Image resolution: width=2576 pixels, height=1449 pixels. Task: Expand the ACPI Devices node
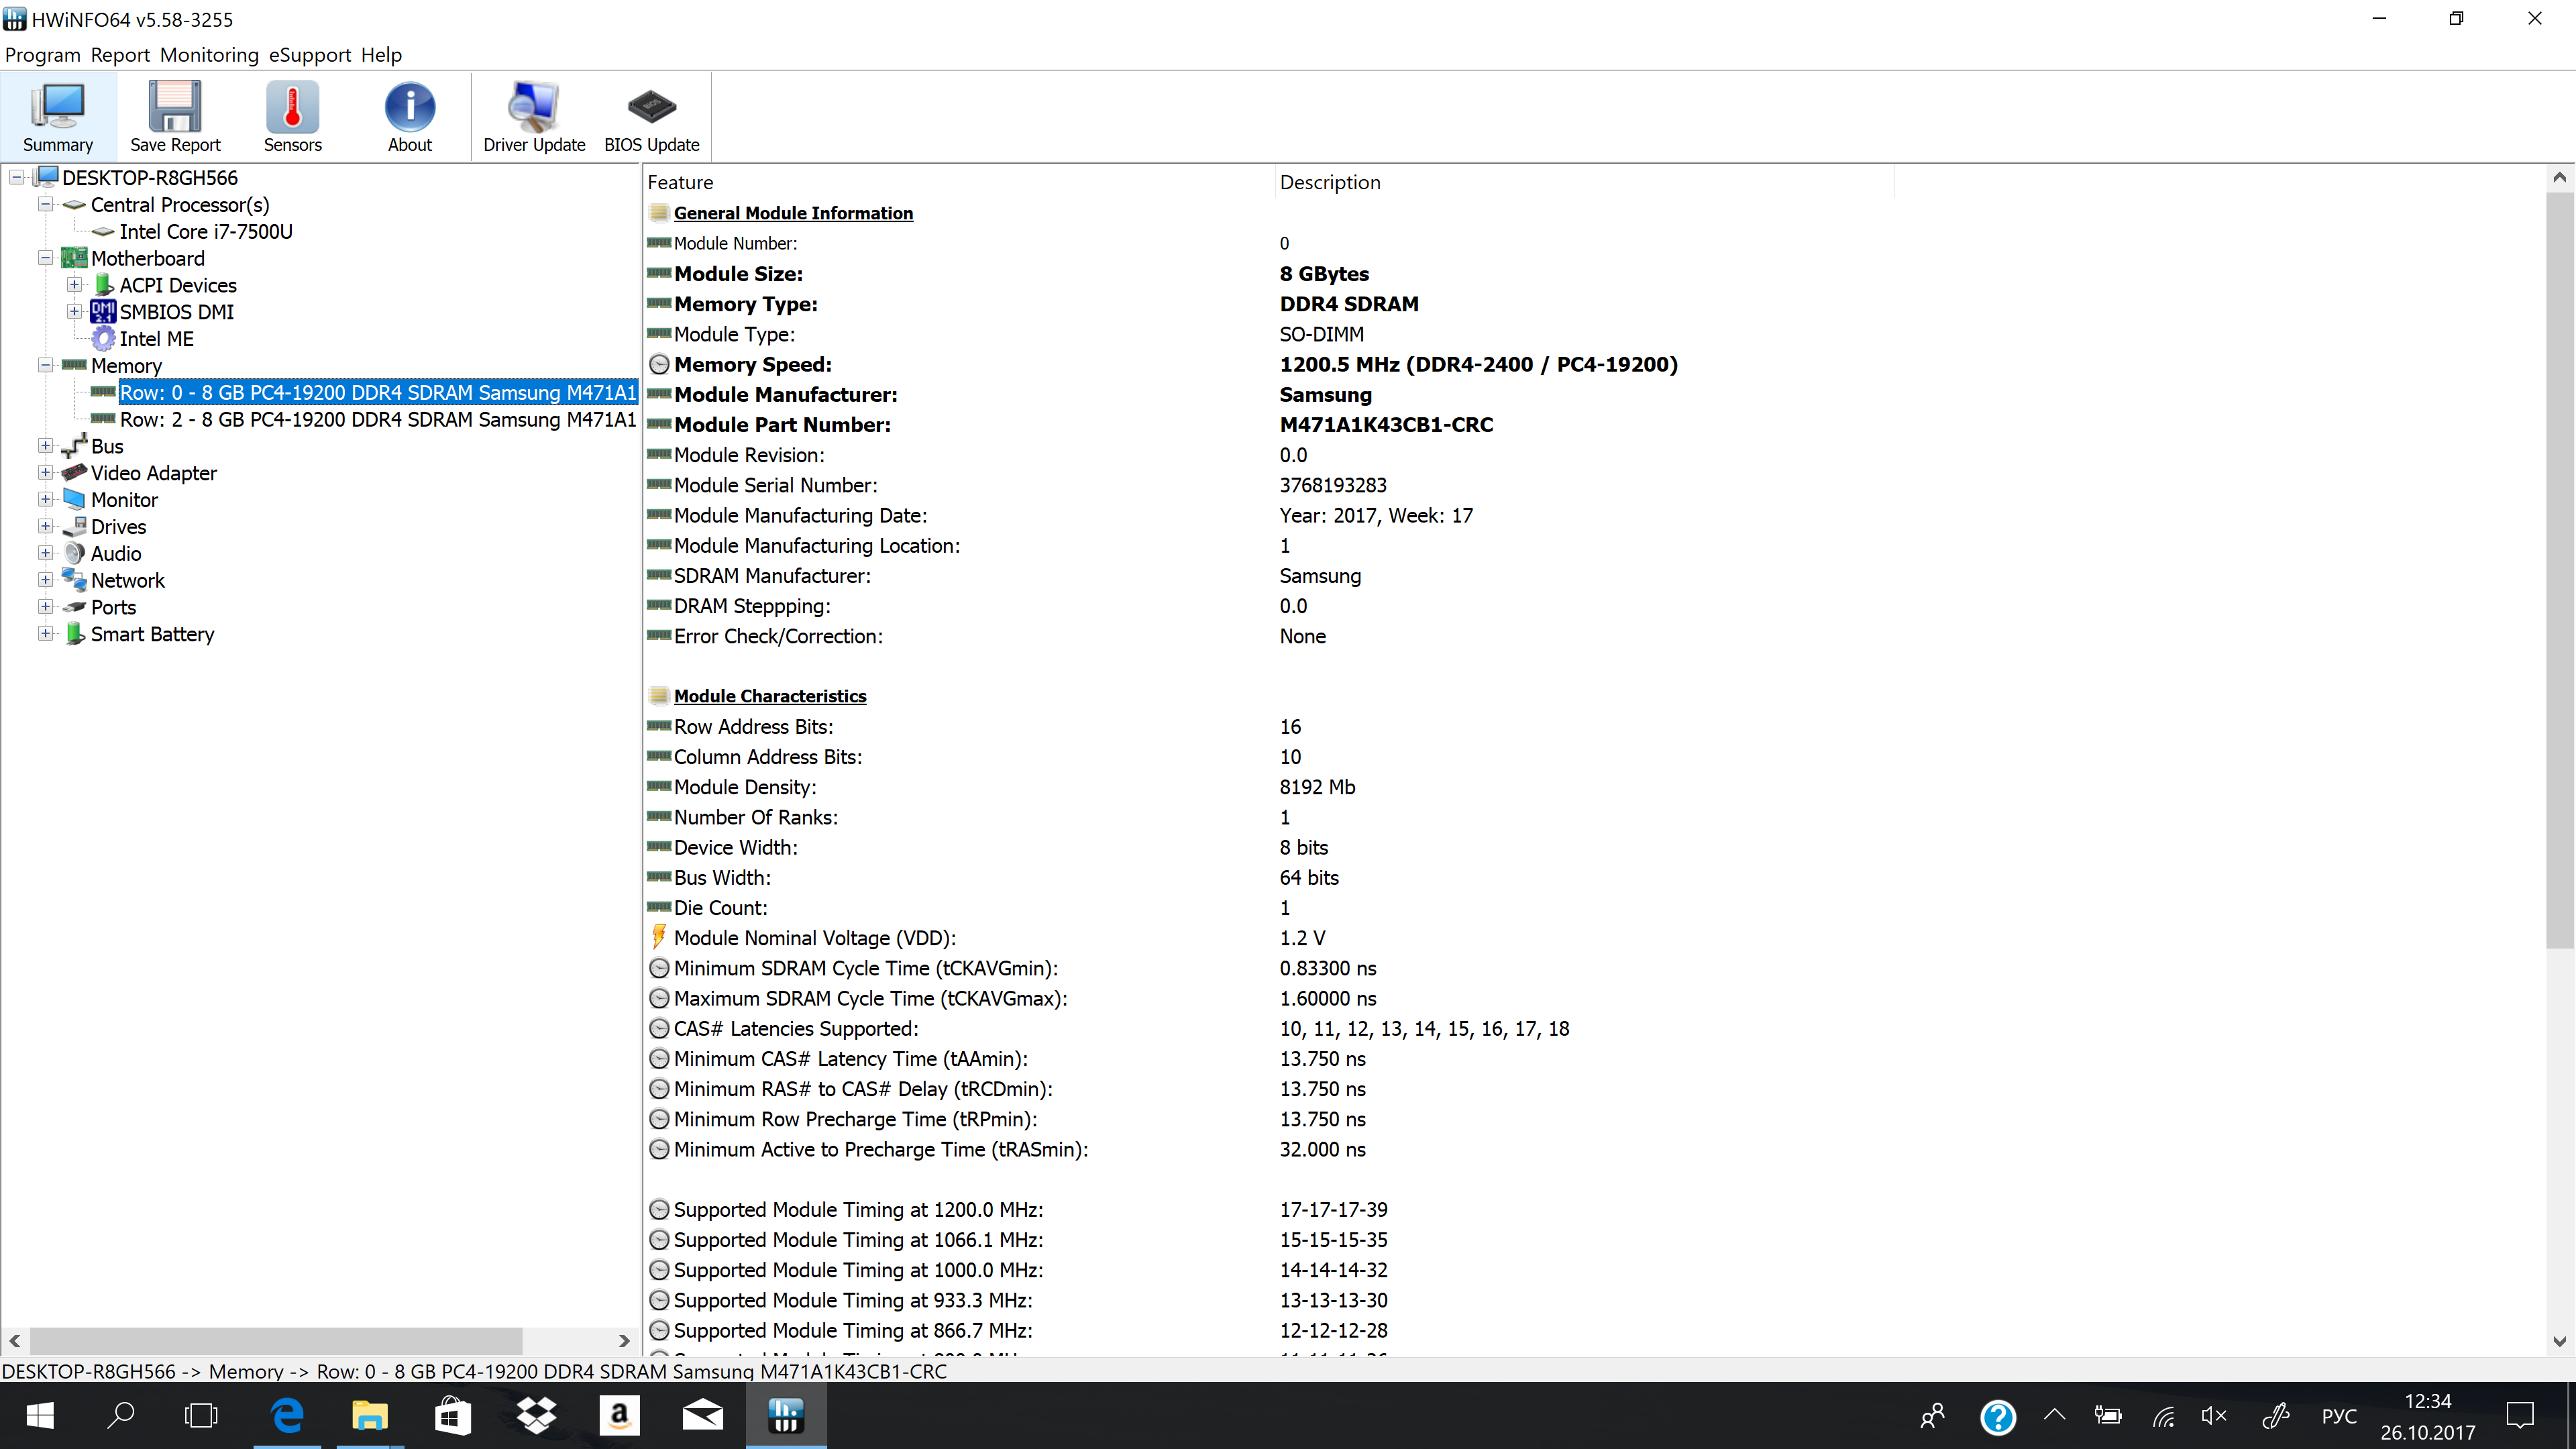(74, 285)
